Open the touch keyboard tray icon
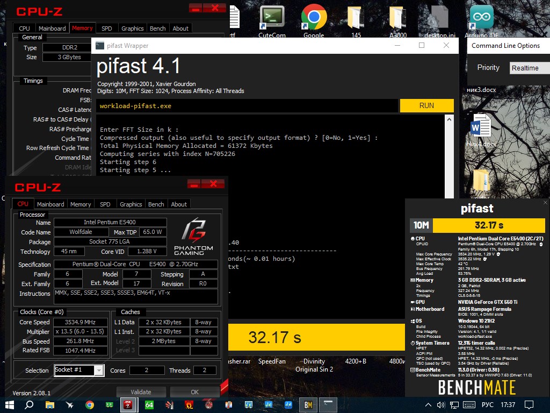The width and height of the screenshot is (550, 413). (469, 405)
